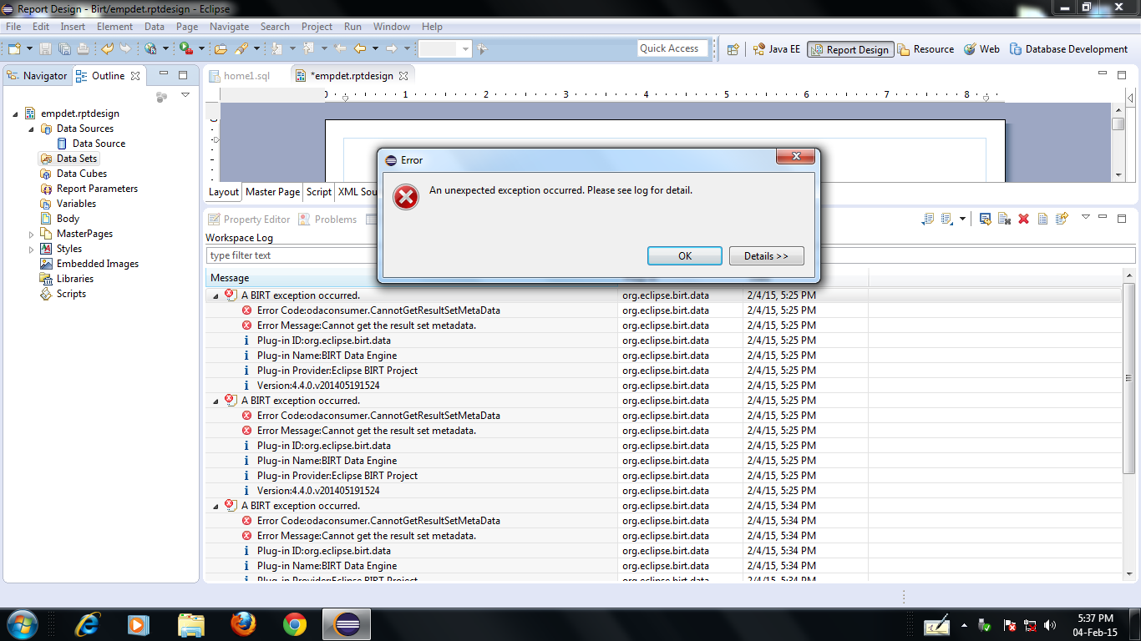Open the Window menu

coord(392,27)
